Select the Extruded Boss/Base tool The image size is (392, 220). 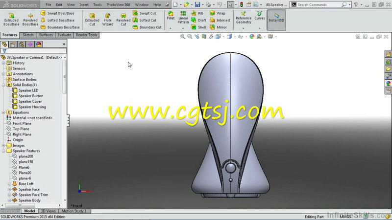pyautogui.click(x=11, y=20)
